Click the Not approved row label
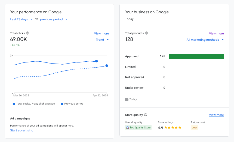This screenshot has width=234, height=142. [x=134, y=77]
